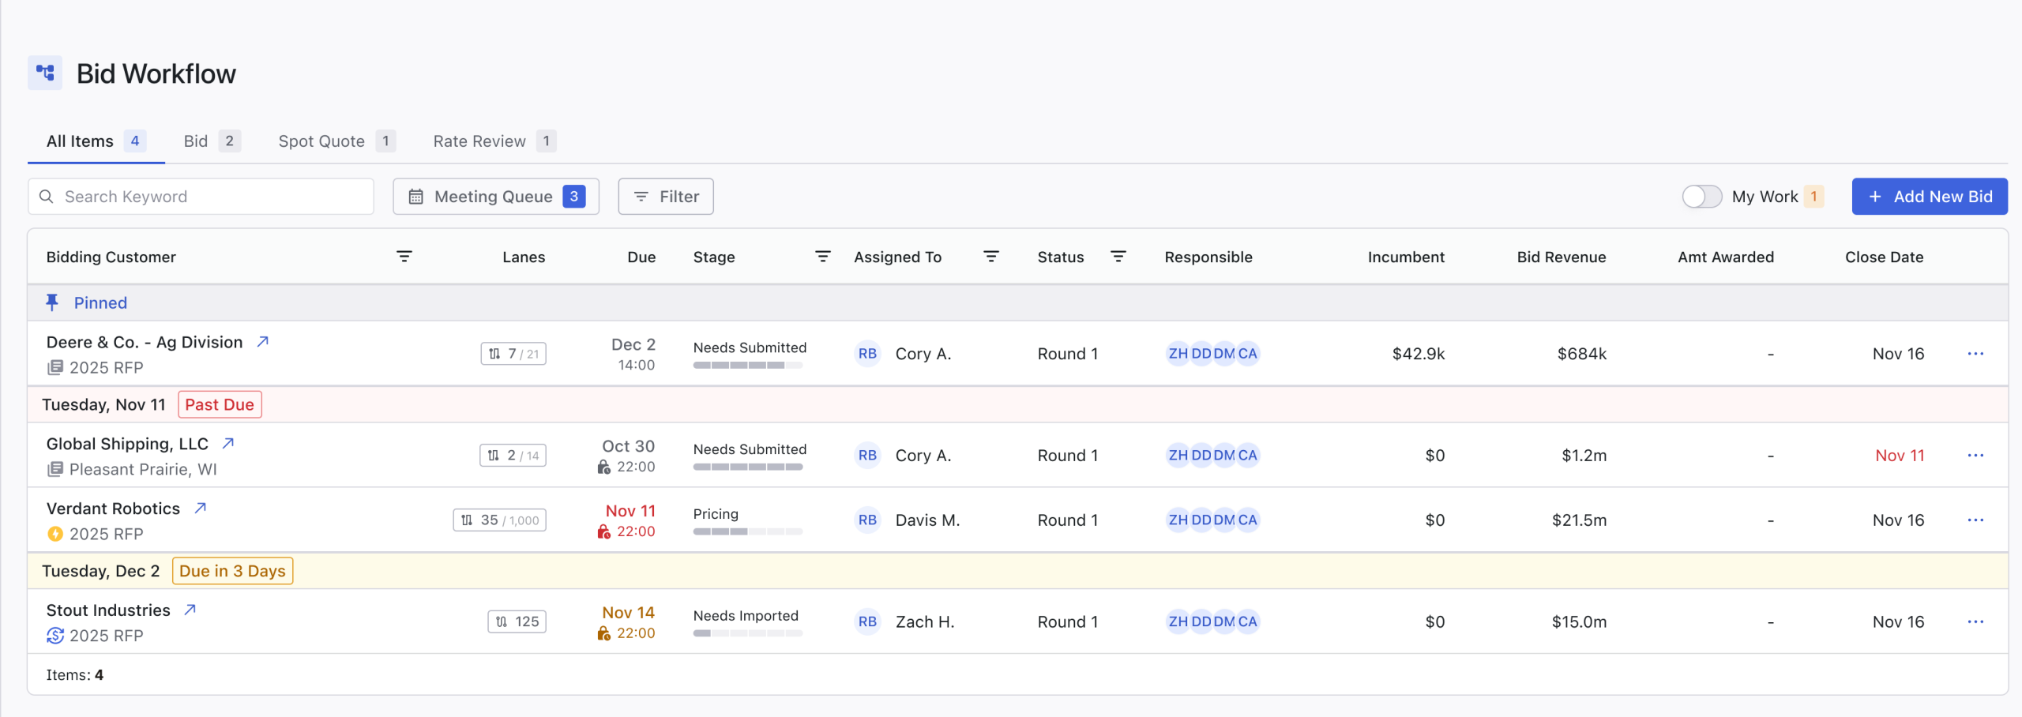The width and height of the screenshot is (2022, 717).
Task: Click Global Shipping Needs Submitted progress bar
Action: 748,467
